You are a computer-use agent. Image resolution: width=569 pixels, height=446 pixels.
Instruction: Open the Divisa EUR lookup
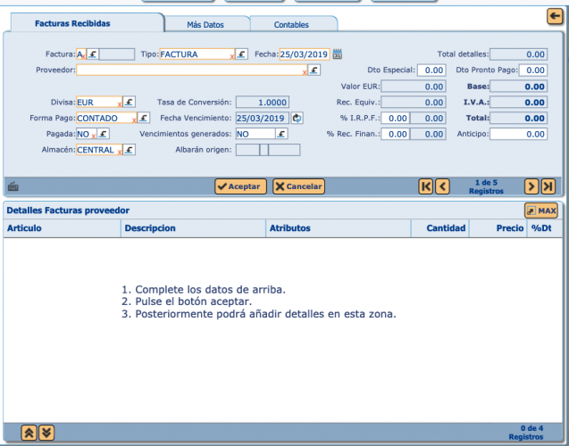129,103
